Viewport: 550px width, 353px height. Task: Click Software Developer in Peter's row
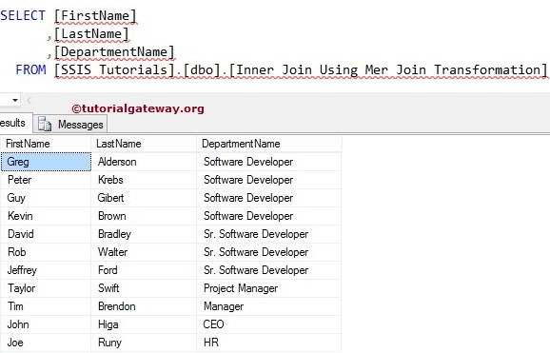click(x=268, y=180)
